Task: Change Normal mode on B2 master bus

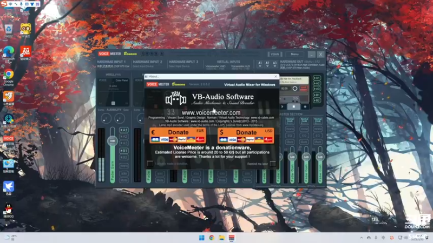Action: [318, 120]
